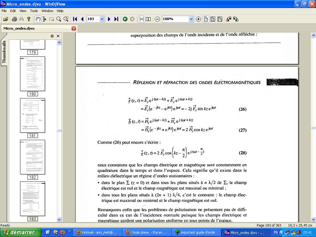Viewport: 316px width, 237px height.
Task: Click thumbnails scrollbar down arrow
Action: coord(59,219)
